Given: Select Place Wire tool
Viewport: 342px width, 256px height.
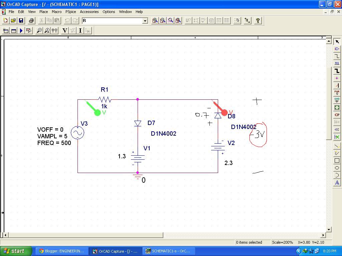Looking at the screenshot, I should tap(337, 56).
